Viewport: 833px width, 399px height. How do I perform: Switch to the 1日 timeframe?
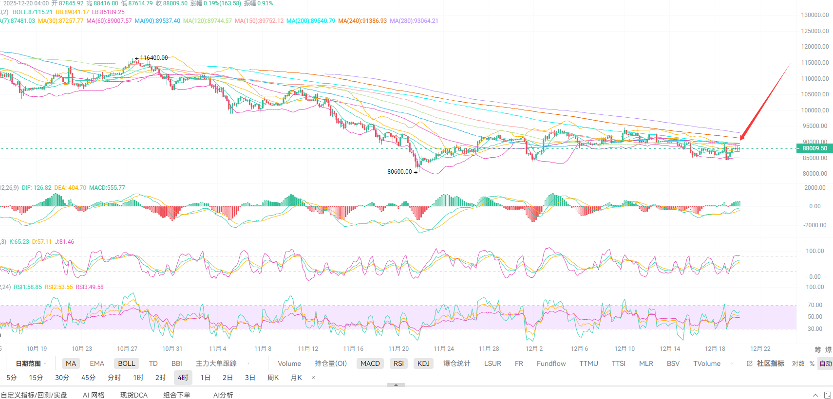(205, 378)
